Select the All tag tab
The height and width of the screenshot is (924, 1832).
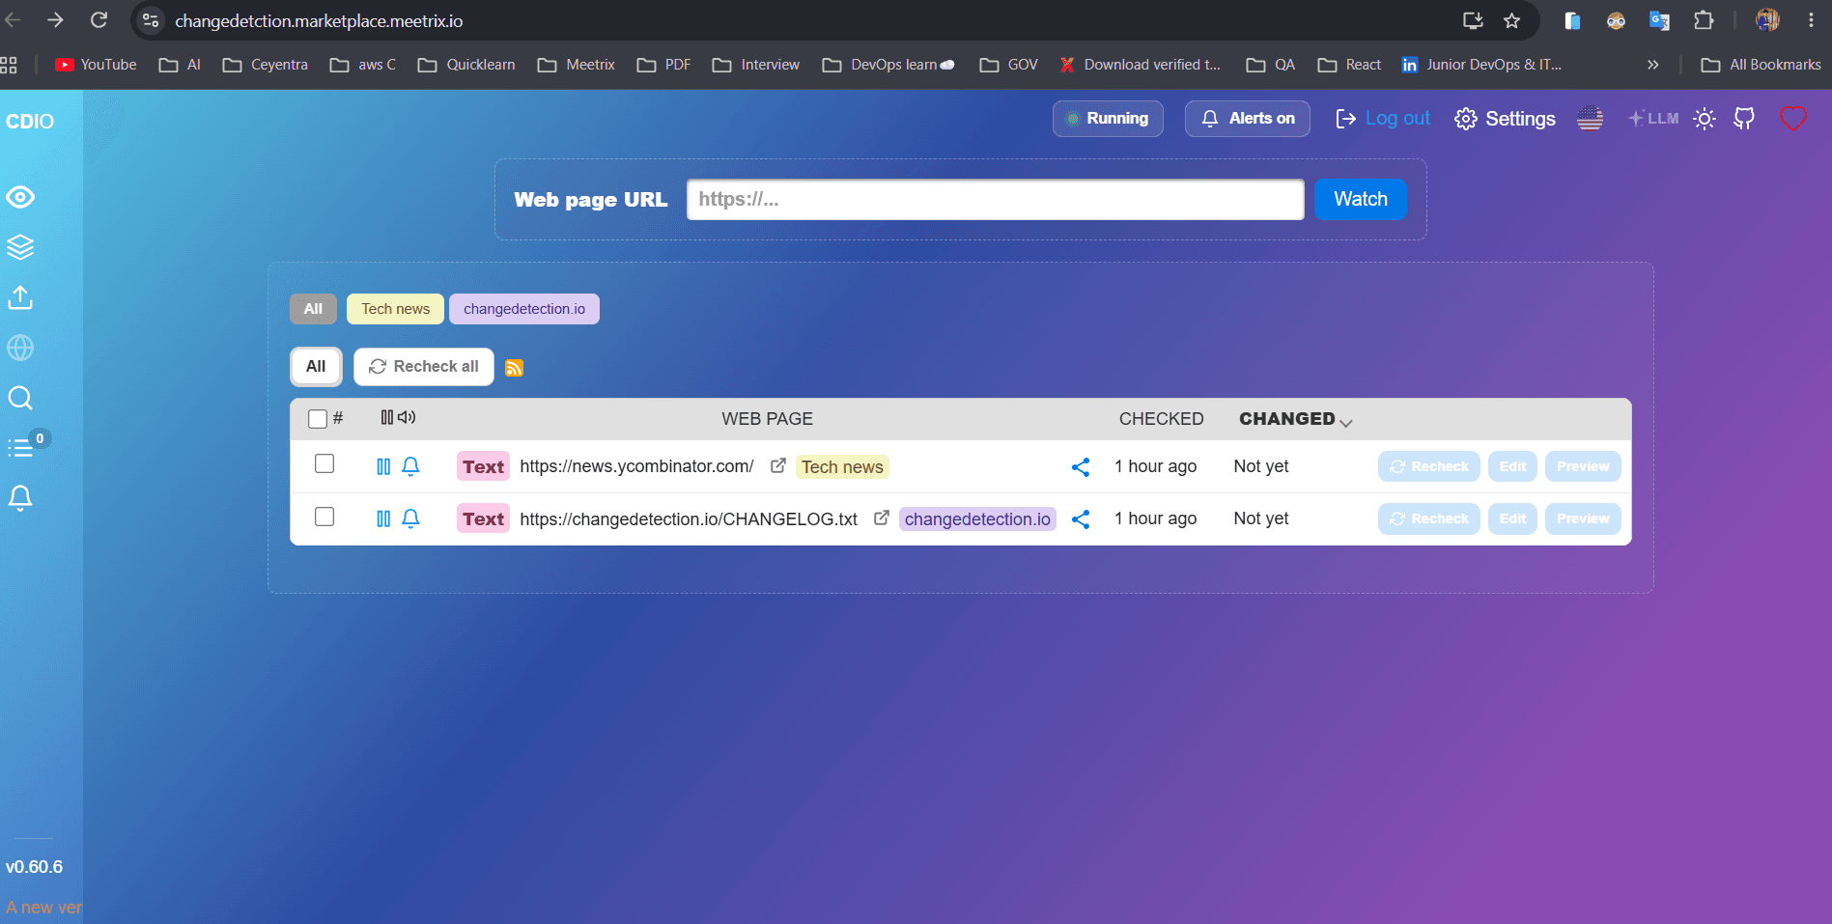click(313, 309)
